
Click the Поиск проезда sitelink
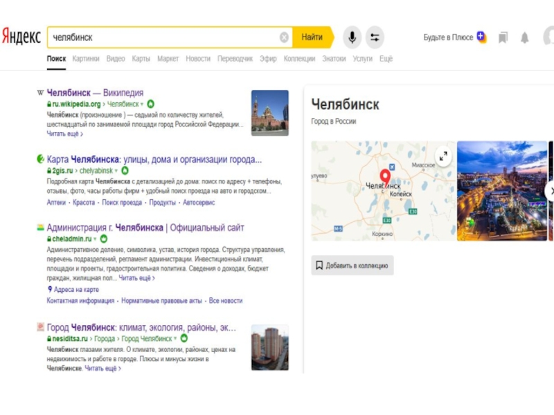click(122, 203)
